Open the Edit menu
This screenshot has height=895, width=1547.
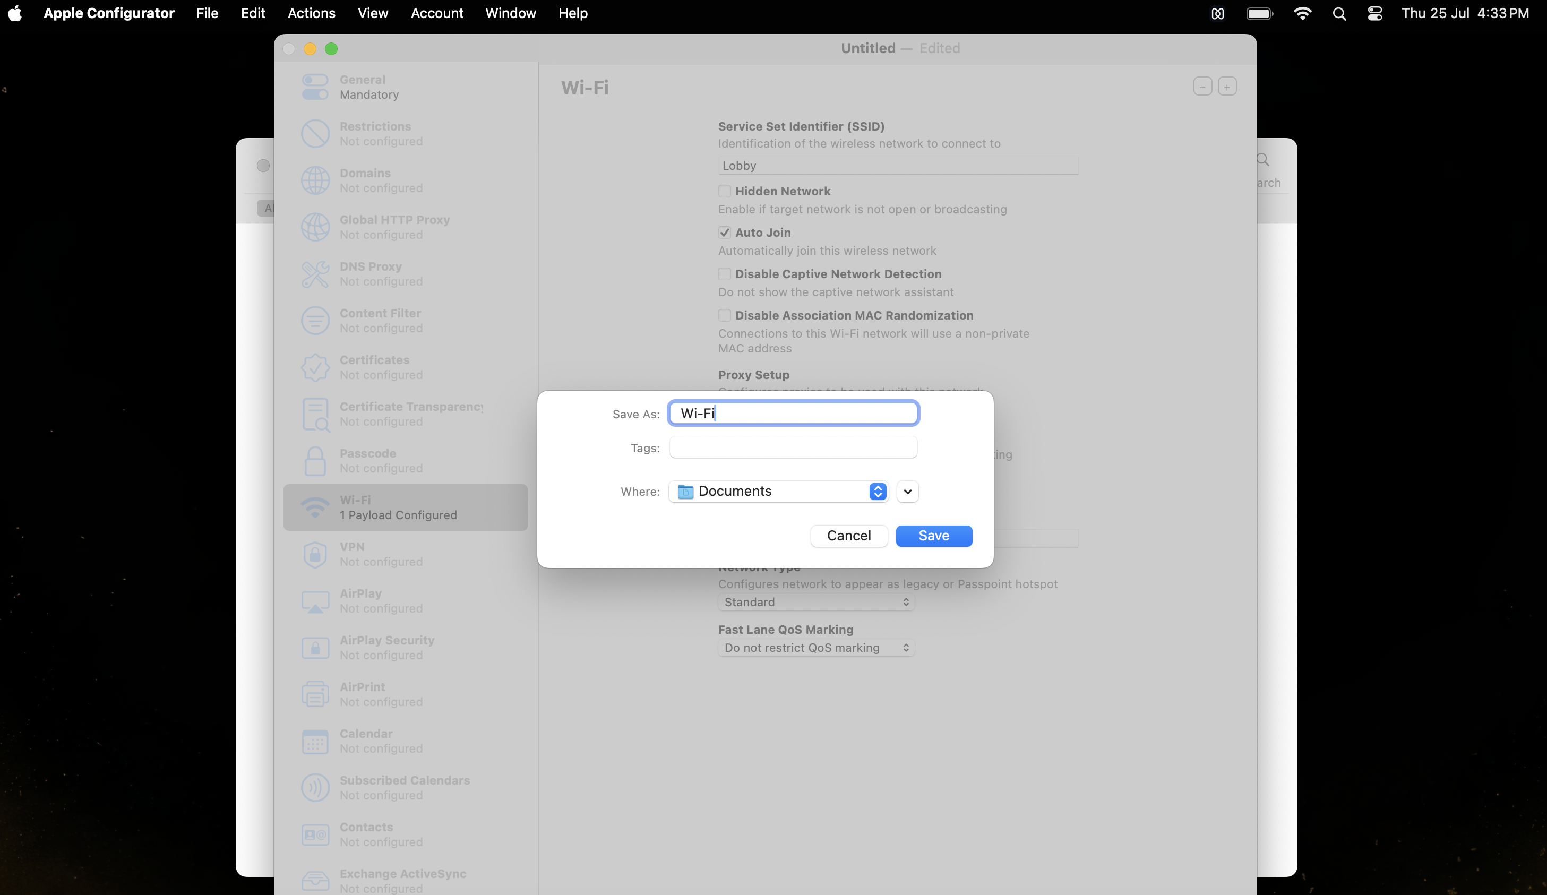coord(253,13)
